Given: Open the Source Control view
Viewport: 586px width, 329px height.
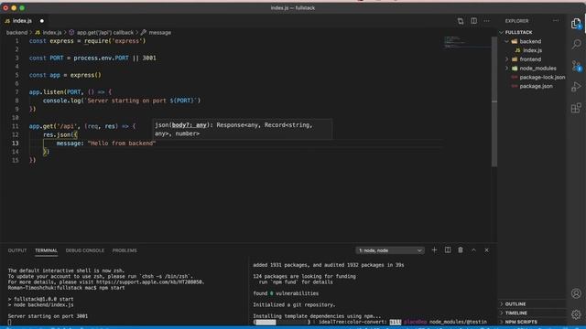Looking at the screenshot, I should (576, 66).
